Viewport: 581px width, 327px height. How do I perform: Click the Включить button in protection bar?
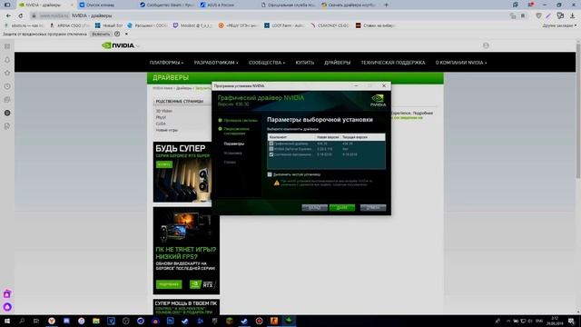101,34
